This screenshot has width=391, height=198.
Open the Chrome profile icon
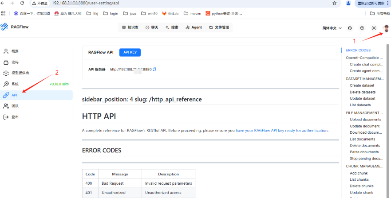pyautogui.click(x=348, y=3)
